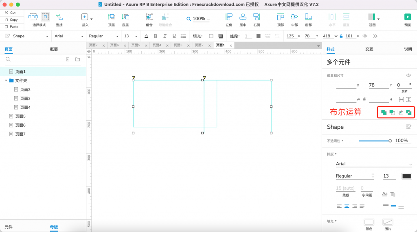Image resolution: width=417 pixels, height=232 pixels.
Task: Click the dark font color swatch
Action: point(406,176)
